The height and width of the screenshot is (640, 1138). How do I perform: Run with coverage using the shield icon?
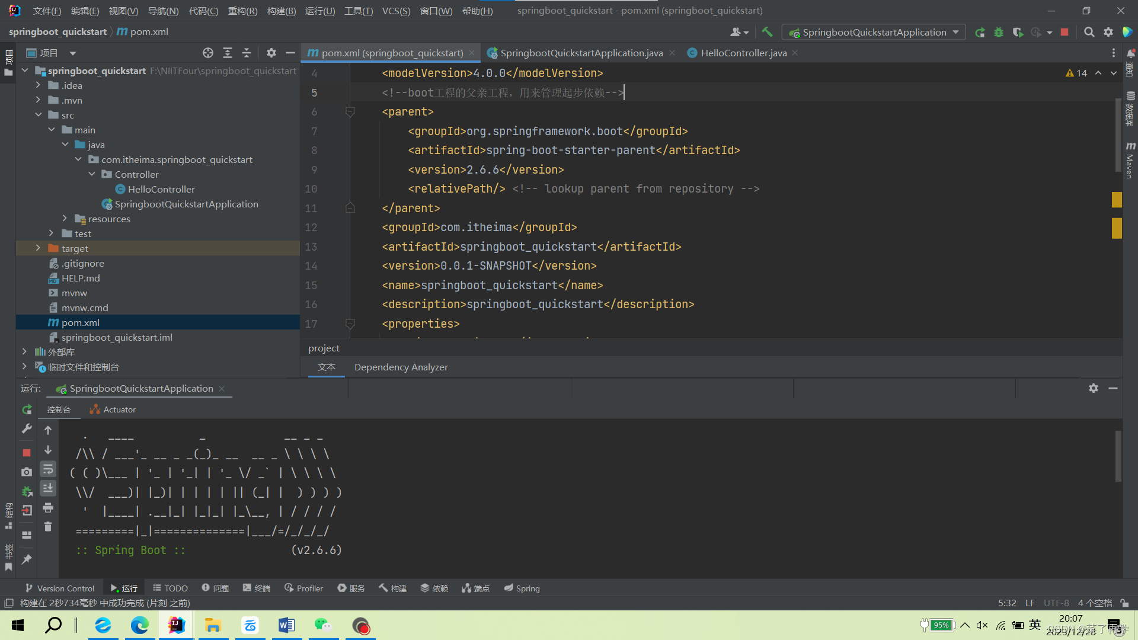1018,32
